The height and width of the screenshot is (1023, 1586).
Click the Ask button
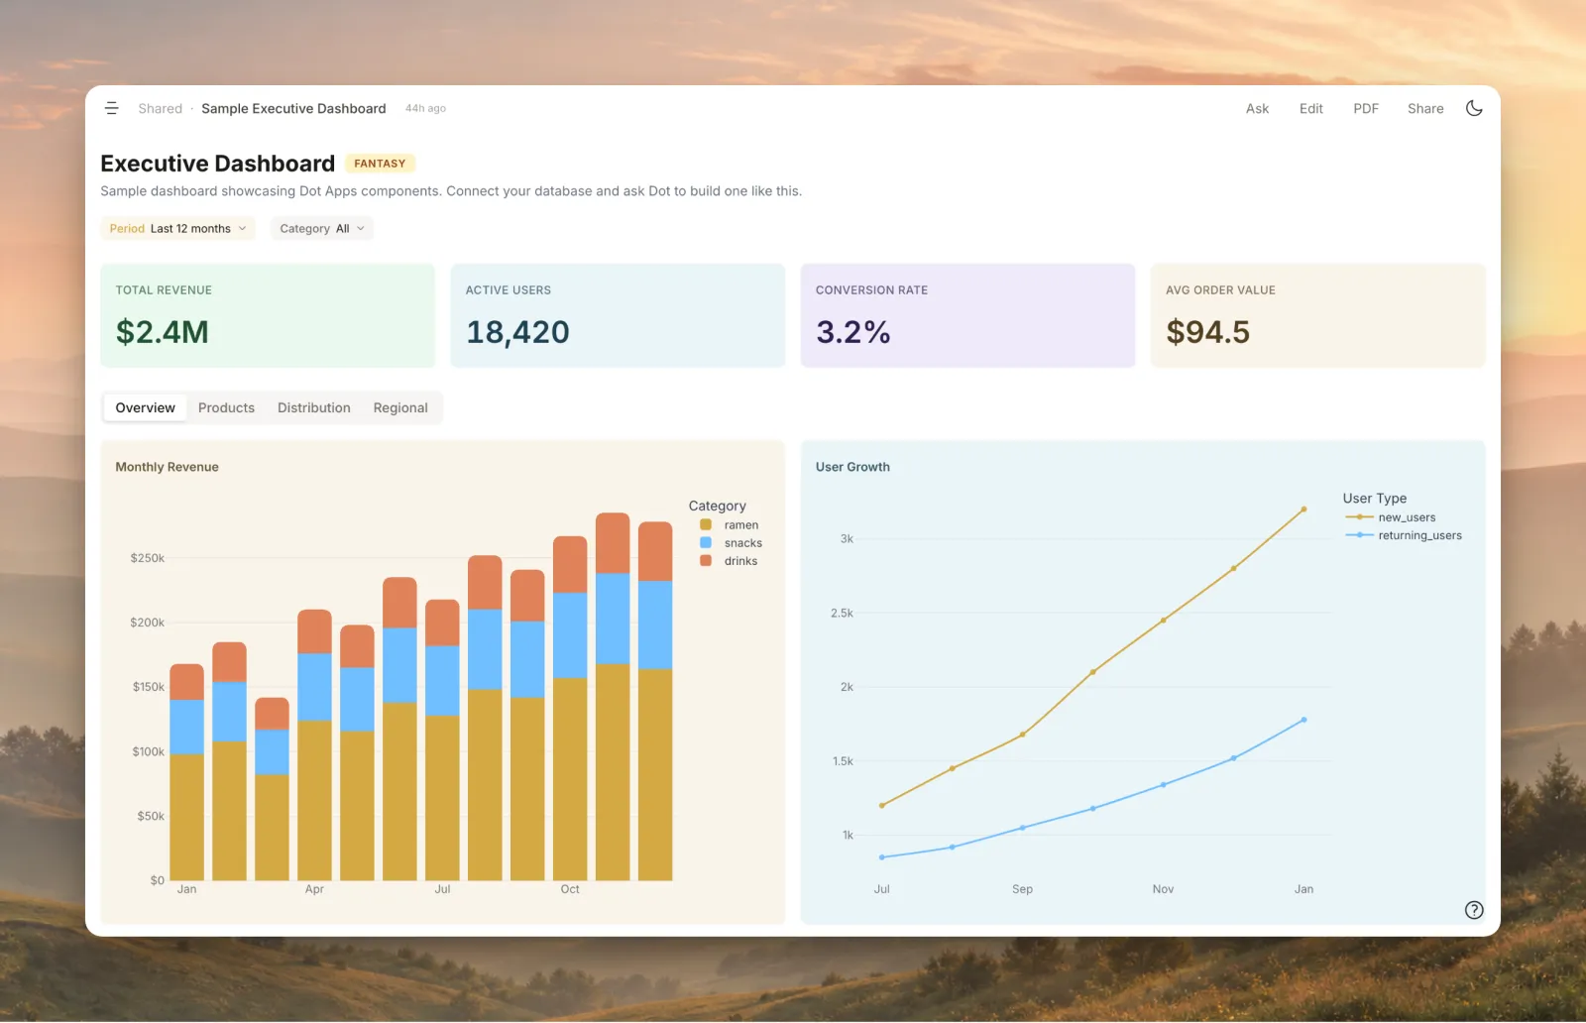coord(1257,108)
